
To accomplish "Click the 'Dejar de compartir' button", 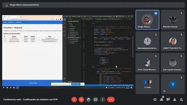I will (x=76, y=84).
